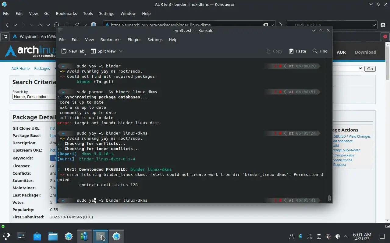Click Copy in Konsole toolbar

click(274, 51)
